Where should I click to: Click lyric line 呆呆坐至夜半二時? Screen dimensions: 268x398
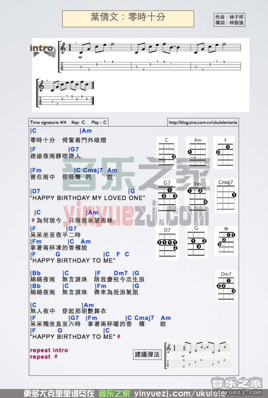[x=55, y=235]
